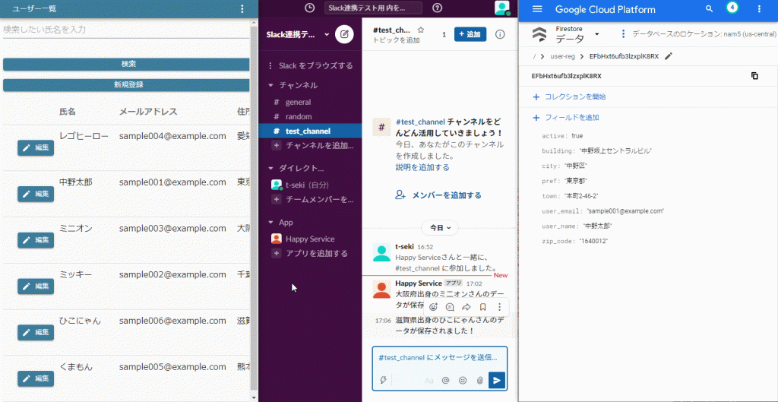Click アプリを追加する in sidebar
778x402 pixels.
click(310, 254)
